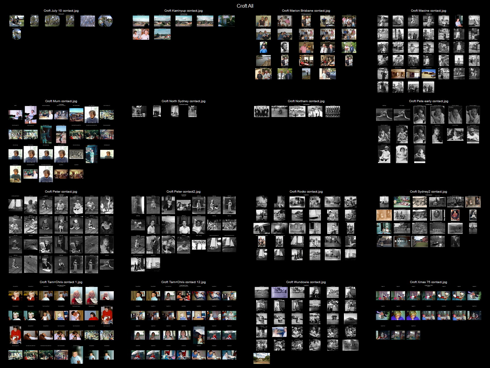Open the 'Croft Mum contact.jpg' label

[x=61, y=101]
